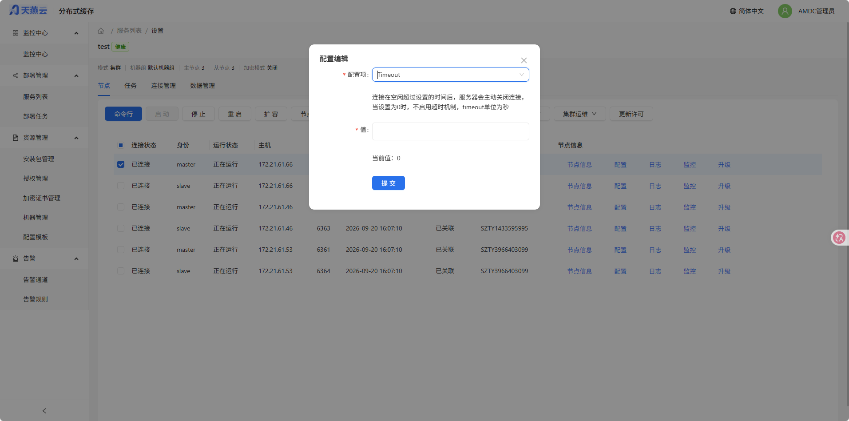The width and height of the screenshot is (849, 421).
Task: Select the 节点 tab
Action: click(104, 86)
